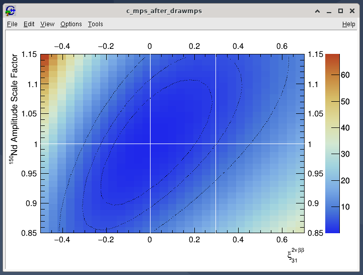Click the 60 label on the color scale
This screenshot has height=275, width=363.
pyautogui.click(x=345, y=75)
